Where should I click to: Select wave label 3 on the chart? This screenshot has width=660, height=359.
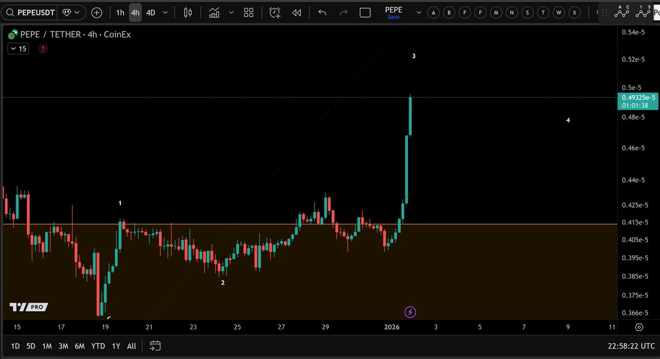click(414, 56)
